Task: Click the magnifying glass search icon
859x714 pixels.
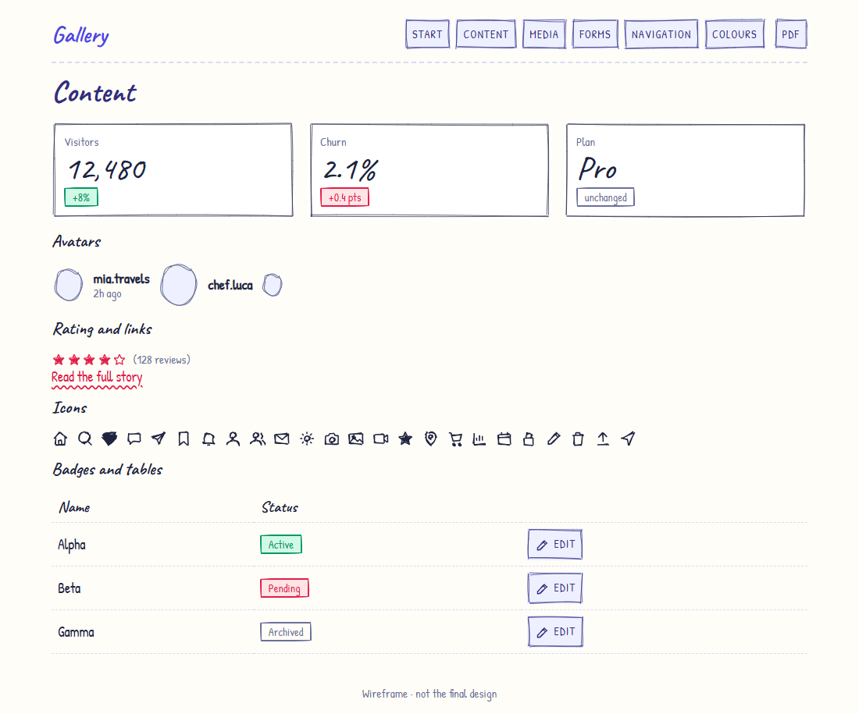Action: (x=85, y=439)
